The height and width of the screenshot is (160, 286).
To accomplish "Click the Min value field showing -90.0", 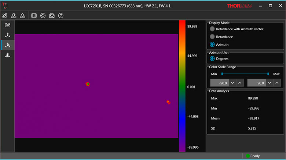I will tap(220, 83).
